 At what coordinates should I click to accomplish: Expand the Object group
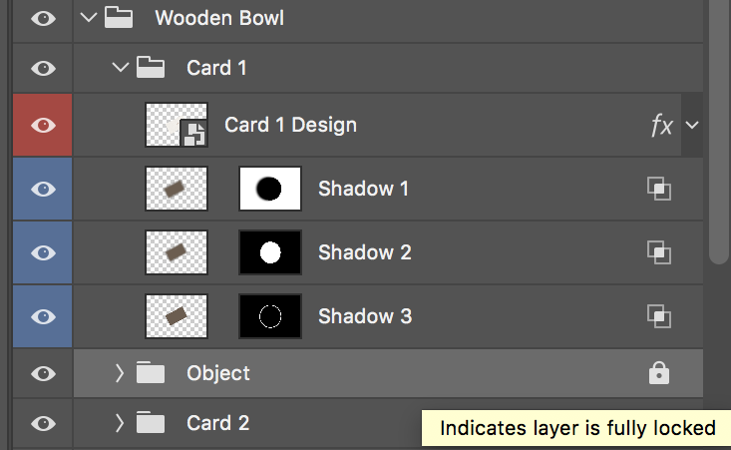(120, 373)
